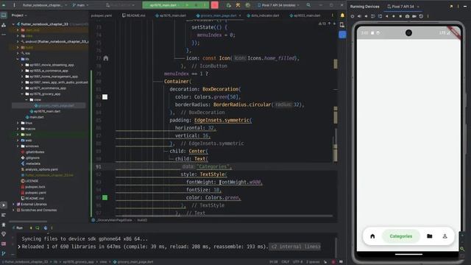Click the editor's horizontal scrollbar

click(224, 216)
